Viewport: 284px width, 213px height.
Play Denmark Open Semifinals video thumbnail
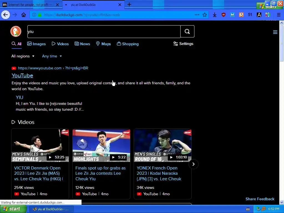(x=40, y=145)
